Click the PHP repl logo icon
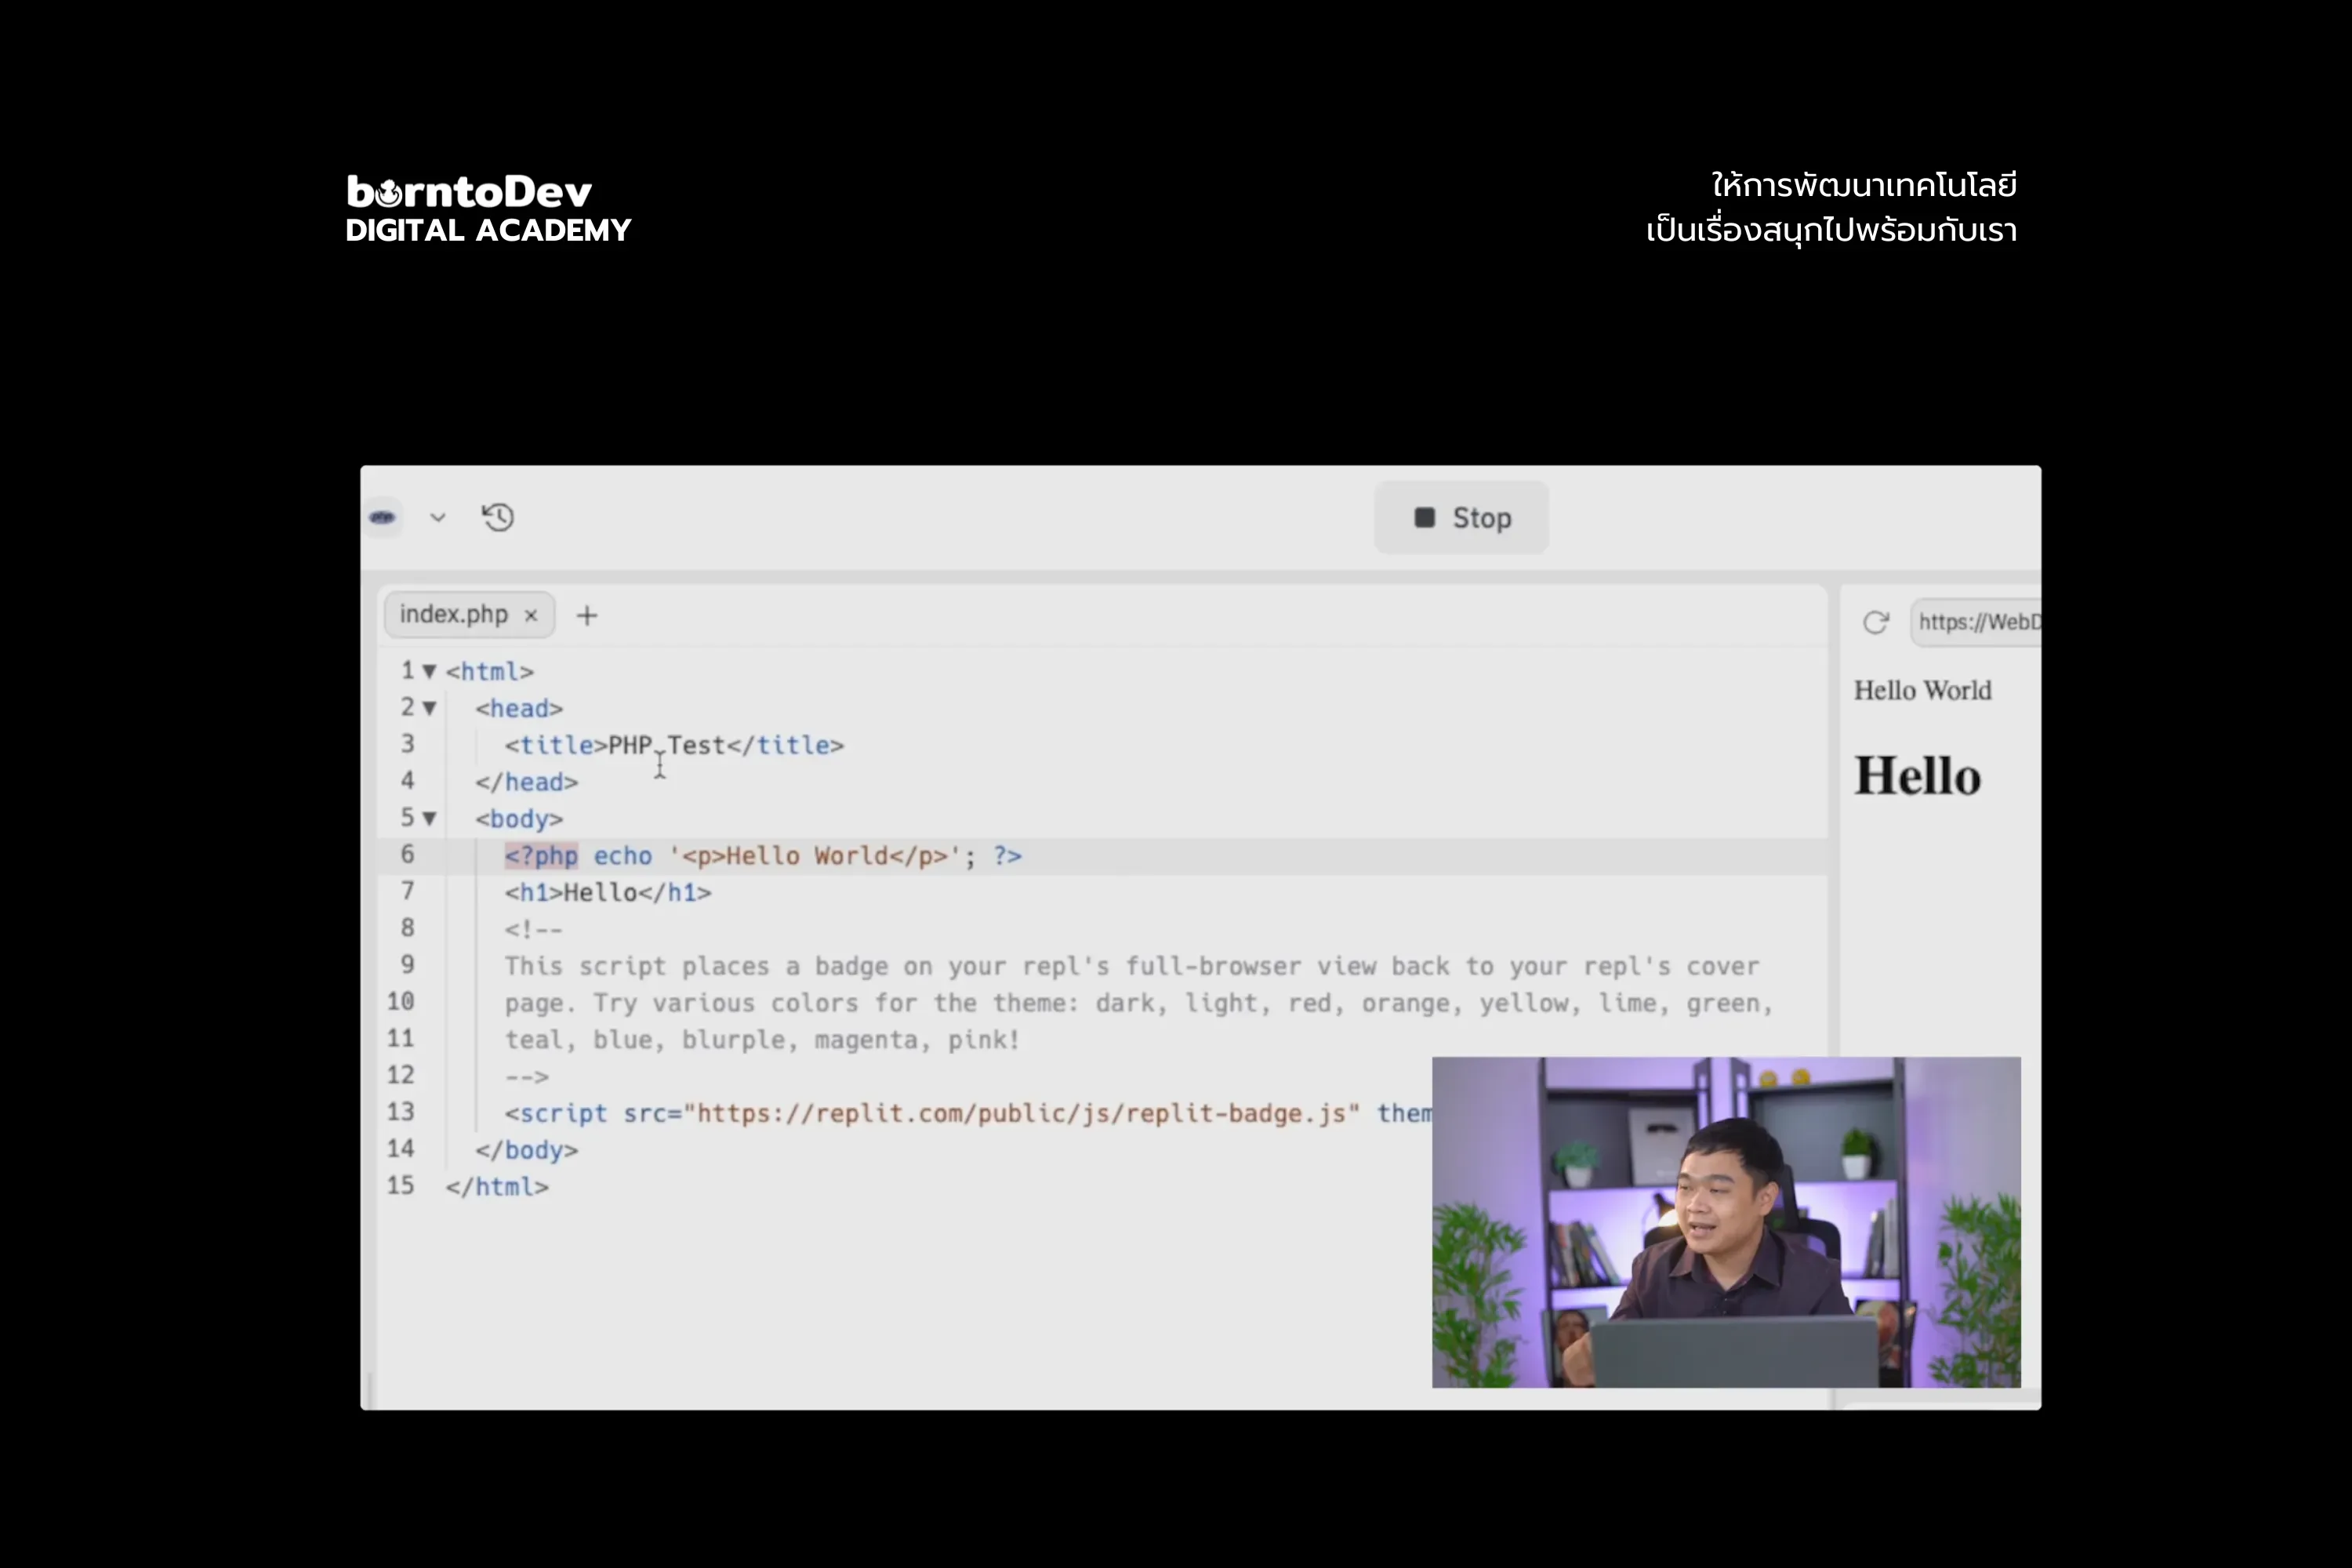The height and width of the screenshot is (1568, 2352). [382, 517]
